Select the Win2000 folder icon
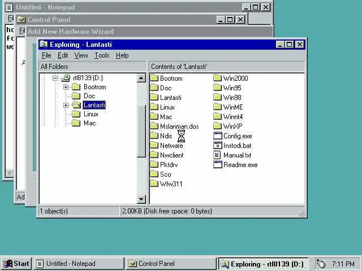This screenshot has height=271, width=362. pos(217,78)
